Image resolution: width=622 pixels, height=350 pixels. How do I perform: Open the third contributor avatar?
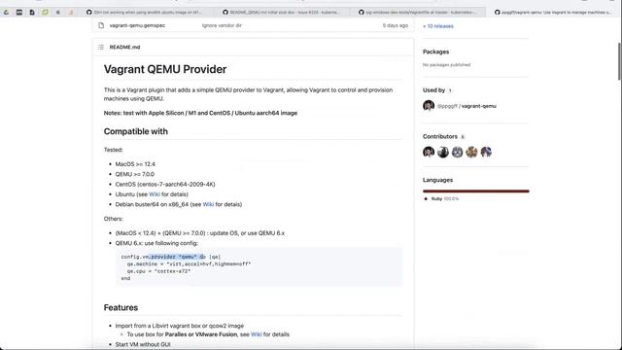[x=457, y=152]
